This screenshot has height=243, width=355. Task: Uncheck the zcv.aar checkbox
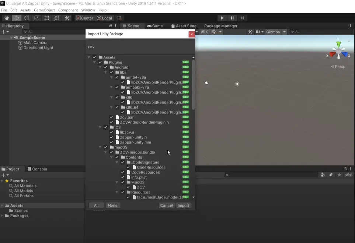tap(111, 117)
